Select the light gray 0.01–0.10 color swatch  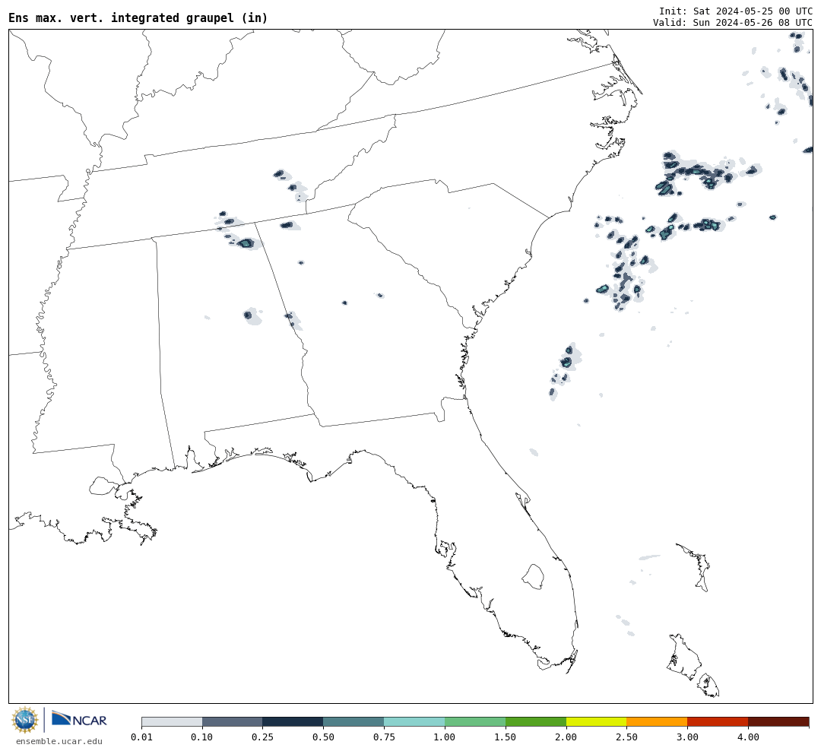coord(172,722)
